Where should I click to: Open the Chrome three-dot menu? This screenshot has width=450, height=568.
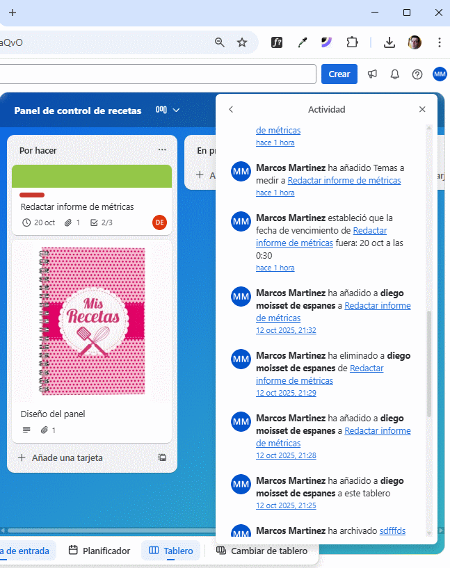[x=440, y=42]
